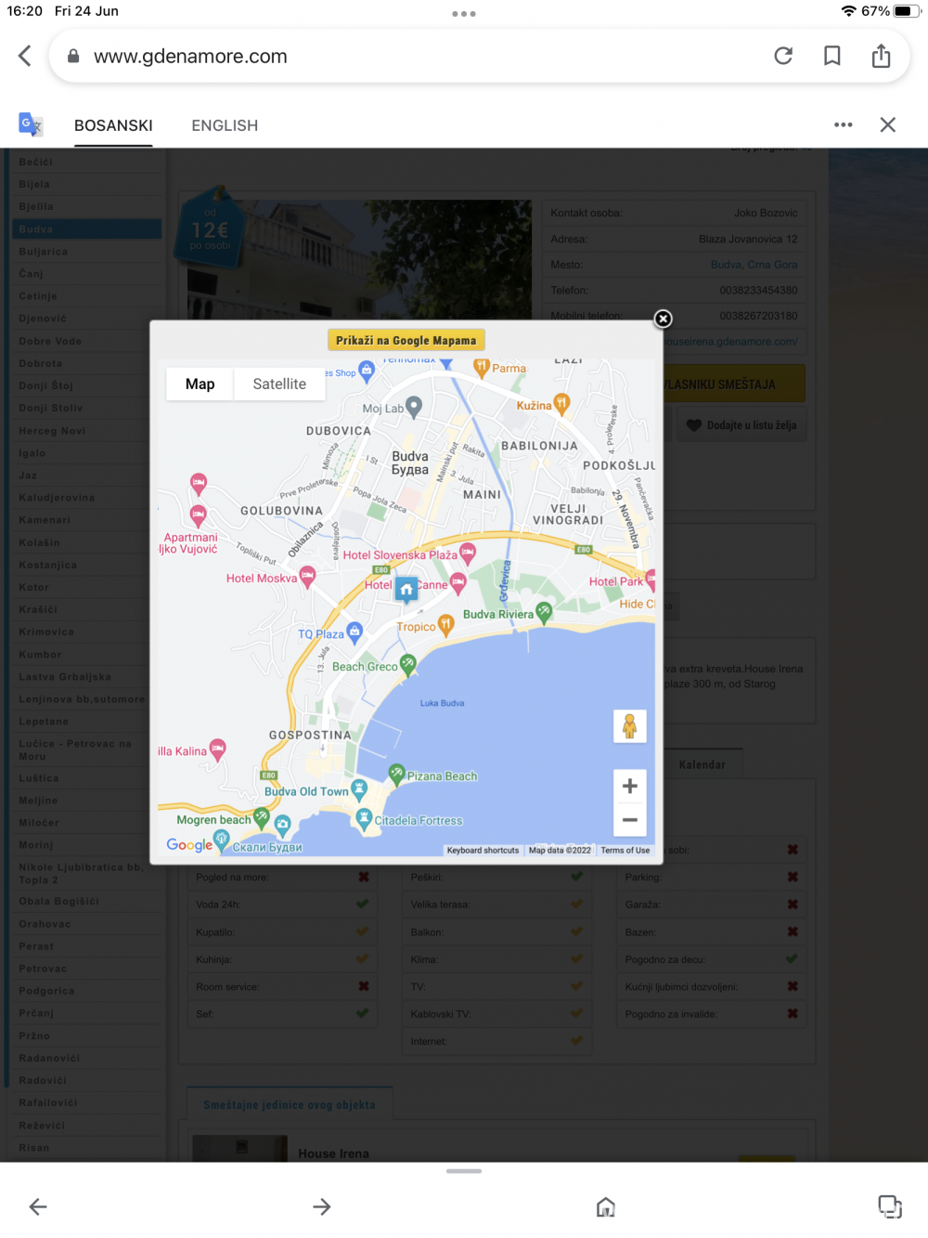Go back with bottom arrow
928x1238 pixels.
click(38, 1206)
